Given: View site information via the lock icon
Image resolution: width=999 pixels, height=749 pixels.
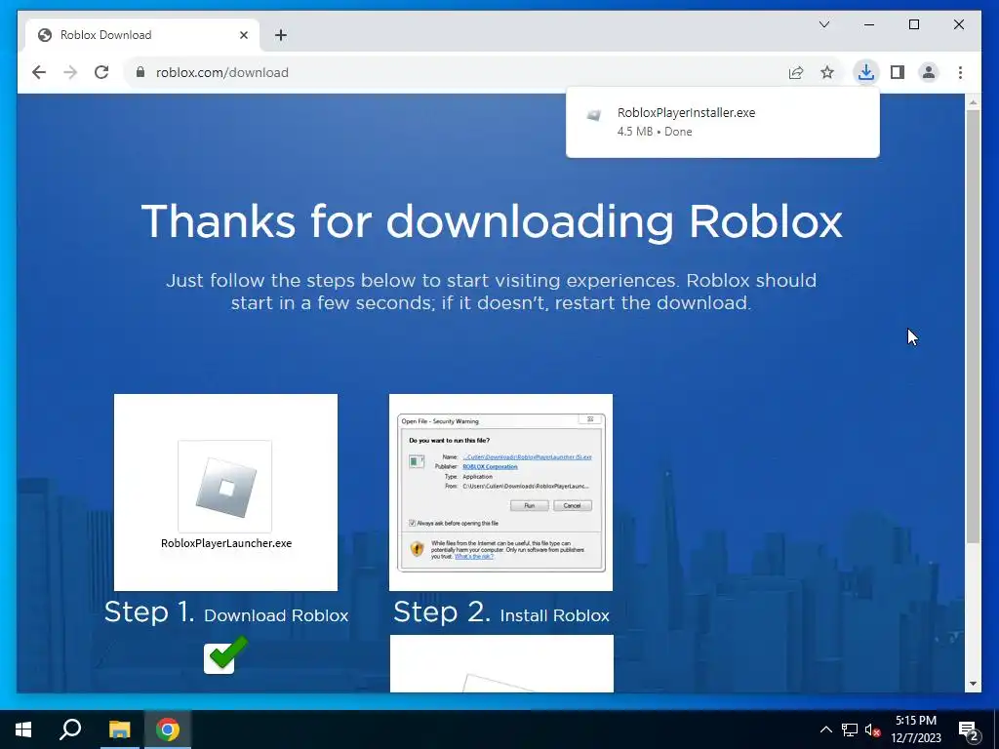Looking at the screenshot, I should (x=140, y=72).
